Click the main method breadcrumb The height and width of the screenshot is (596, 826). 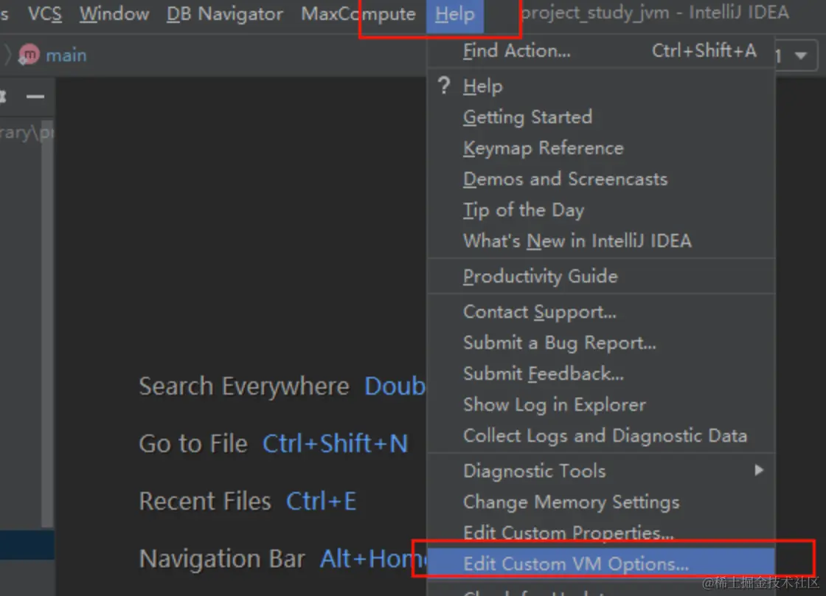[66, 55]
